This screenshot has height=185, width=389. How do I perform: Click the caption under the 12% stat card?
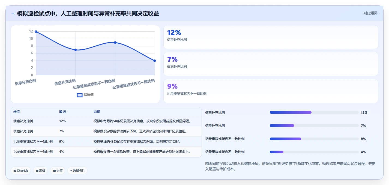pyautogui.click(x=177, y=40)
